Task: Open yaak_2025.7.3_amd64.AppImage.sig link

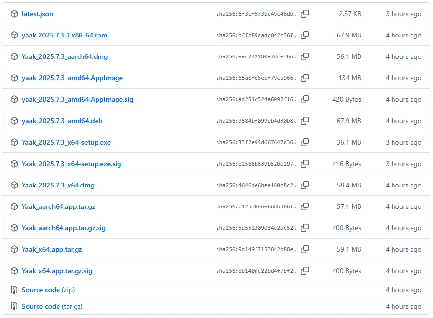Action: [78, 100]
